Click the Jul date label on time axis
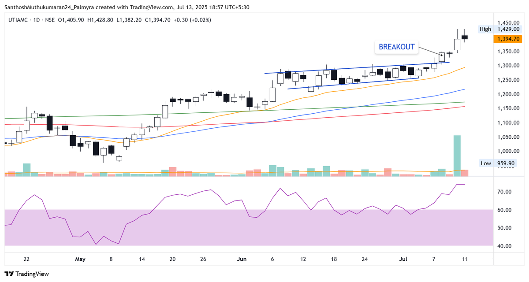 tap(403, 259)
